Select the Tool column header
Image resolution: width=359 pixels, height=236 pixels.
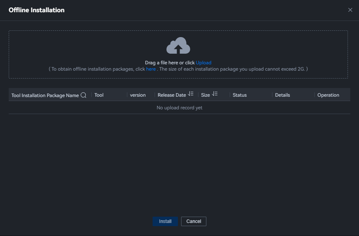pyautogui.click(x=99, y=95)
